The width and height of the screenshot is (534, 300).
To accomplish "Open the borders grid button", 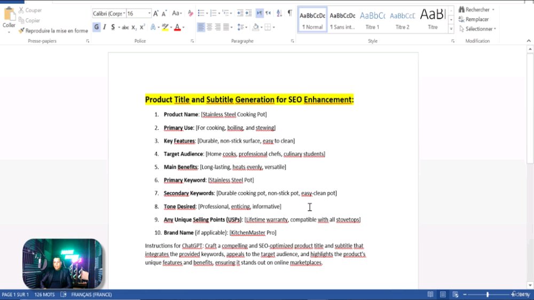I will pos(268,27).
